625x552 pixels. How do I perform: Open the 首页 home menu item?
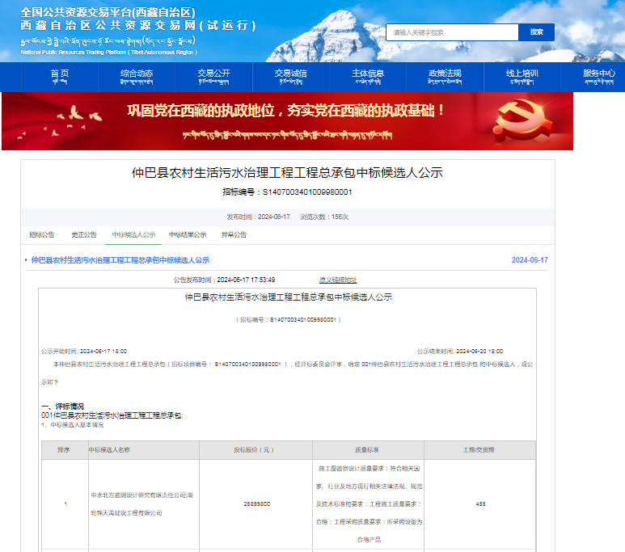pyautogui.click(x=59, y=77)
